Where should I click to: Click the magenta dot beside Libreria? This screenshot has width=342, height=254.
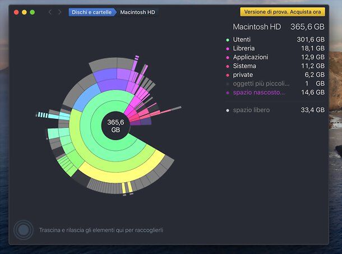228,49
